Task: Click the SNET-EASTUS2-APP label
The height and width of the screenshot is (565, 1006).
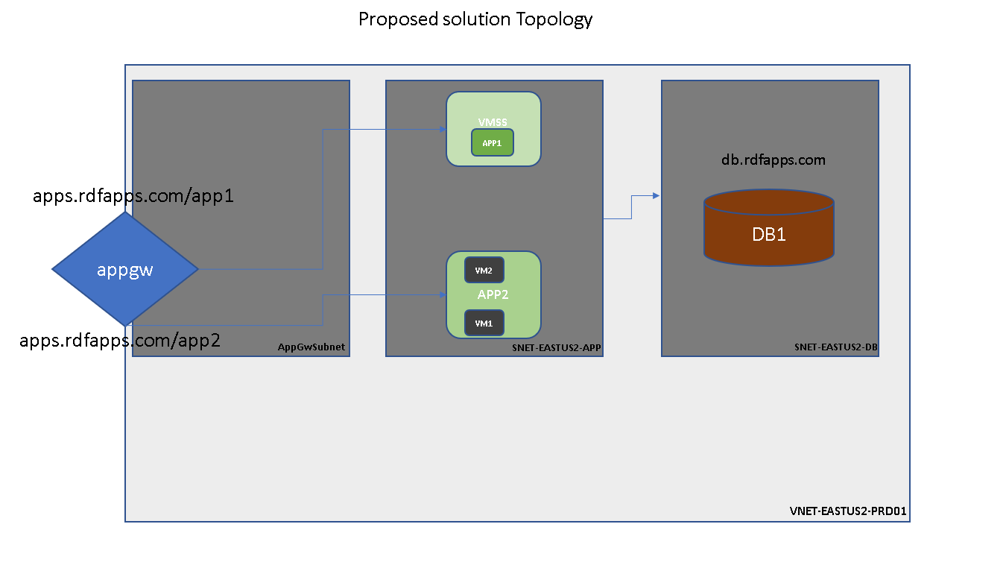Action: (x=556, y=347)
